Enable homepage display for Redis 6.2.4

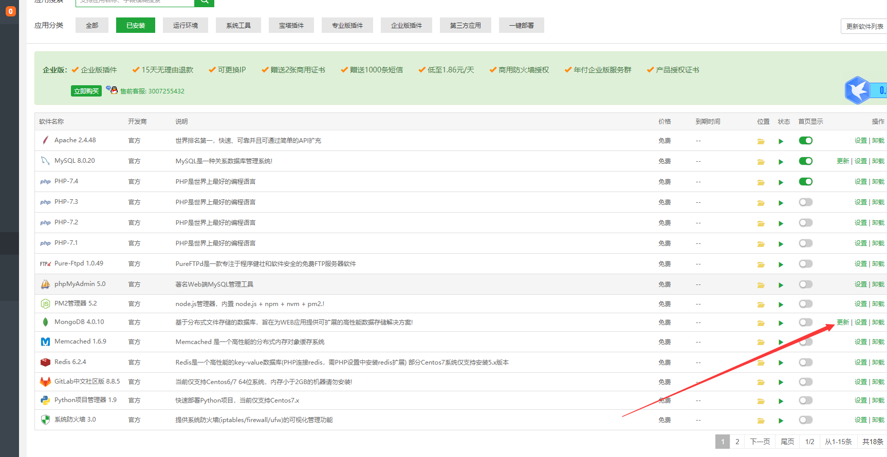[806, 363]
